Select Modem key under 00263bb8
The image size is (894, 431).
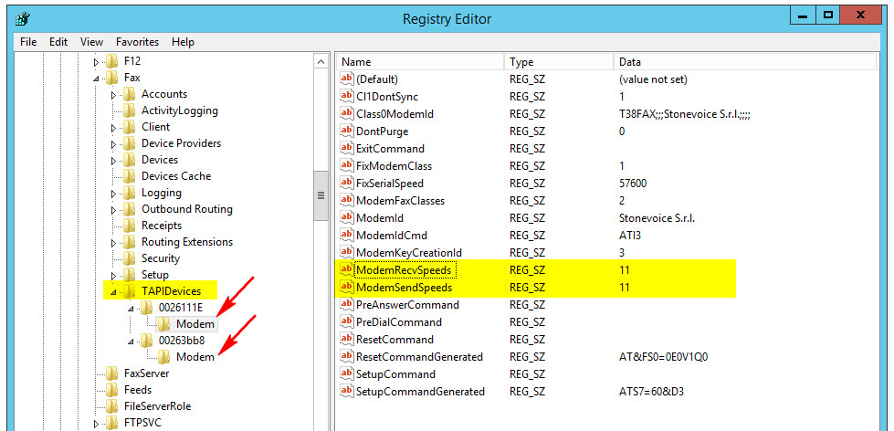pos(195,357)
